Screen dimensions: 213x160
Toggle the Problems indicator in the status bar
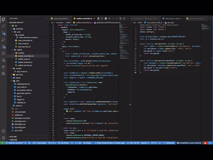pyautogui.click(x=51, y=143)
